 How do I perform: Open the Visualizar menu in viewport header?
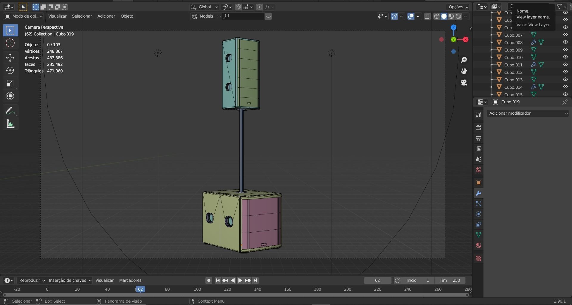57,16
